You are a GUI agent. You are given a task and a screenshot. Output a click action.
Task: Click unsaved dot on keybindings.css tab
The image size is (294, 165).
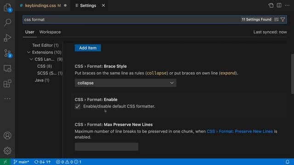click(x=65, y=5)
